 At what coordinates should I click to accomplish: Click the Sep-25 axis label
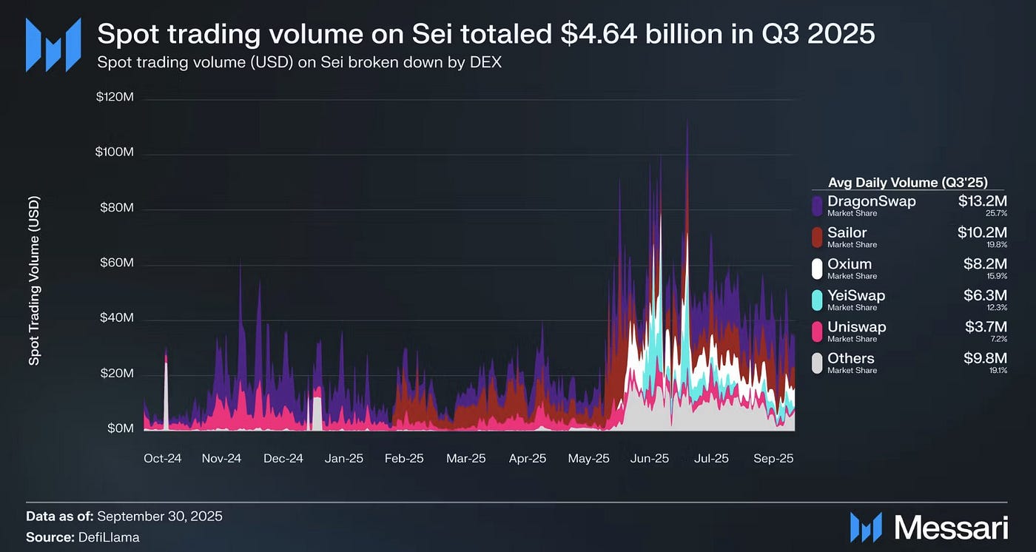[774, 459]
